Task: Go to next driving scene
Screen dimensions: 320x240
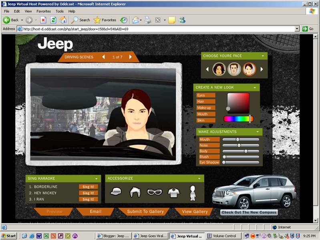Action: point(131,57)
